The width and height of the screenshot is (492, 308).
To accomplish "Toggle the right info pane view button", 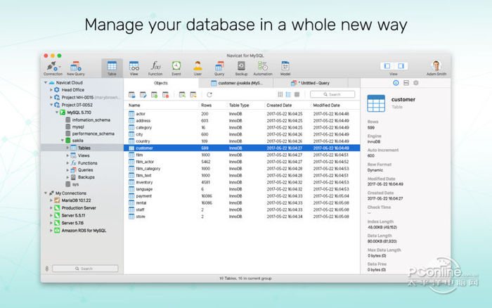I will pyautogui.click(x=400, y=65).
